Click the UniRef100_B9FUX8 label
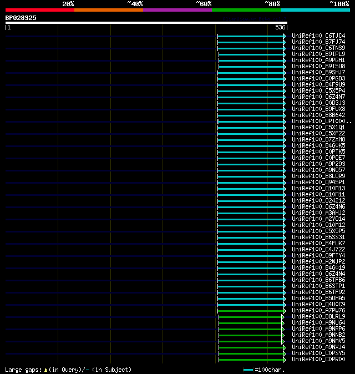355x374 pixels. (318, 109)
